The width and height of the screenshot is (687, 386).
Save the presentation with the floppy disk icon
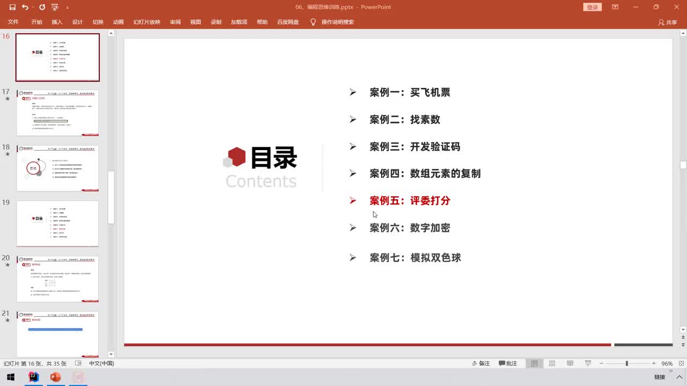coord(12,7)
